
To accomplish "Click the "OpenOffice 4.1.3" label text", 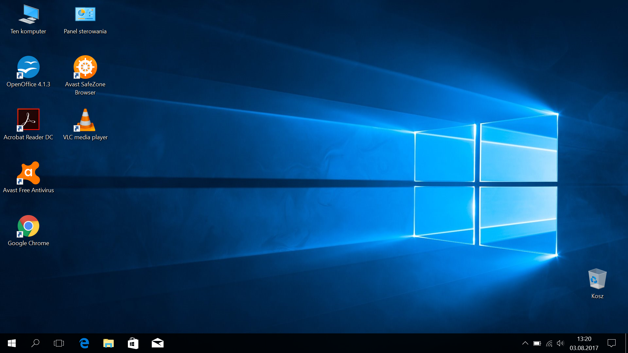I will coord(28,84).
